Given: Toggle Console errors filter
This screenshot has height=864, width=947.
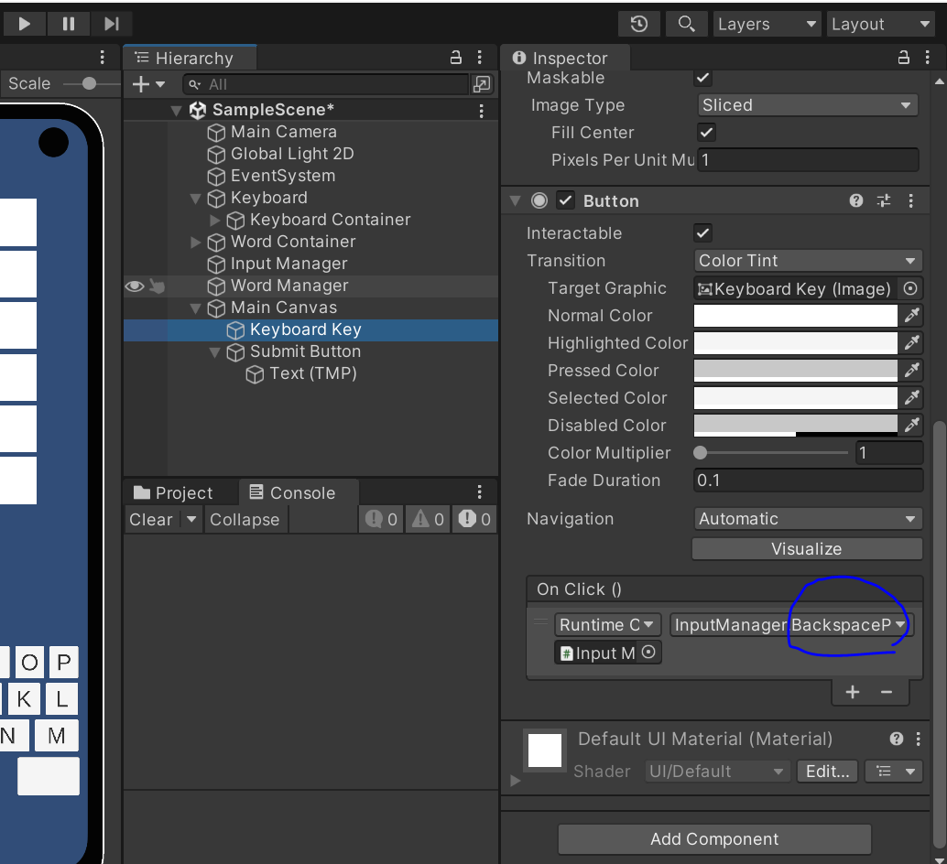Looking at the screenshot, I should pyautogui.click(x=475, y=520).
